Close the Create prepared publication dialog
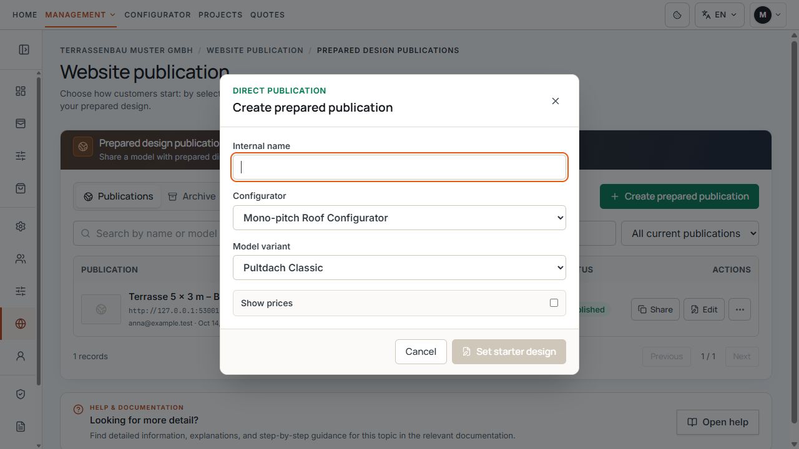This screenshot has height=449, width=799. pos(556,101)
